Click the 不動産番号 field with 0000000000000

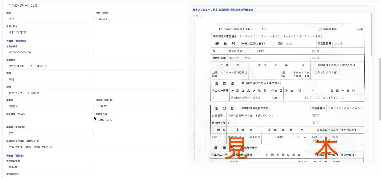tap(50, 52)
